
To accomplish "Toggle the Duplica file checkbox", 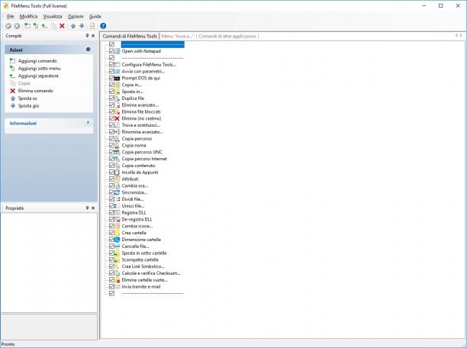I will tap(111, 98).
